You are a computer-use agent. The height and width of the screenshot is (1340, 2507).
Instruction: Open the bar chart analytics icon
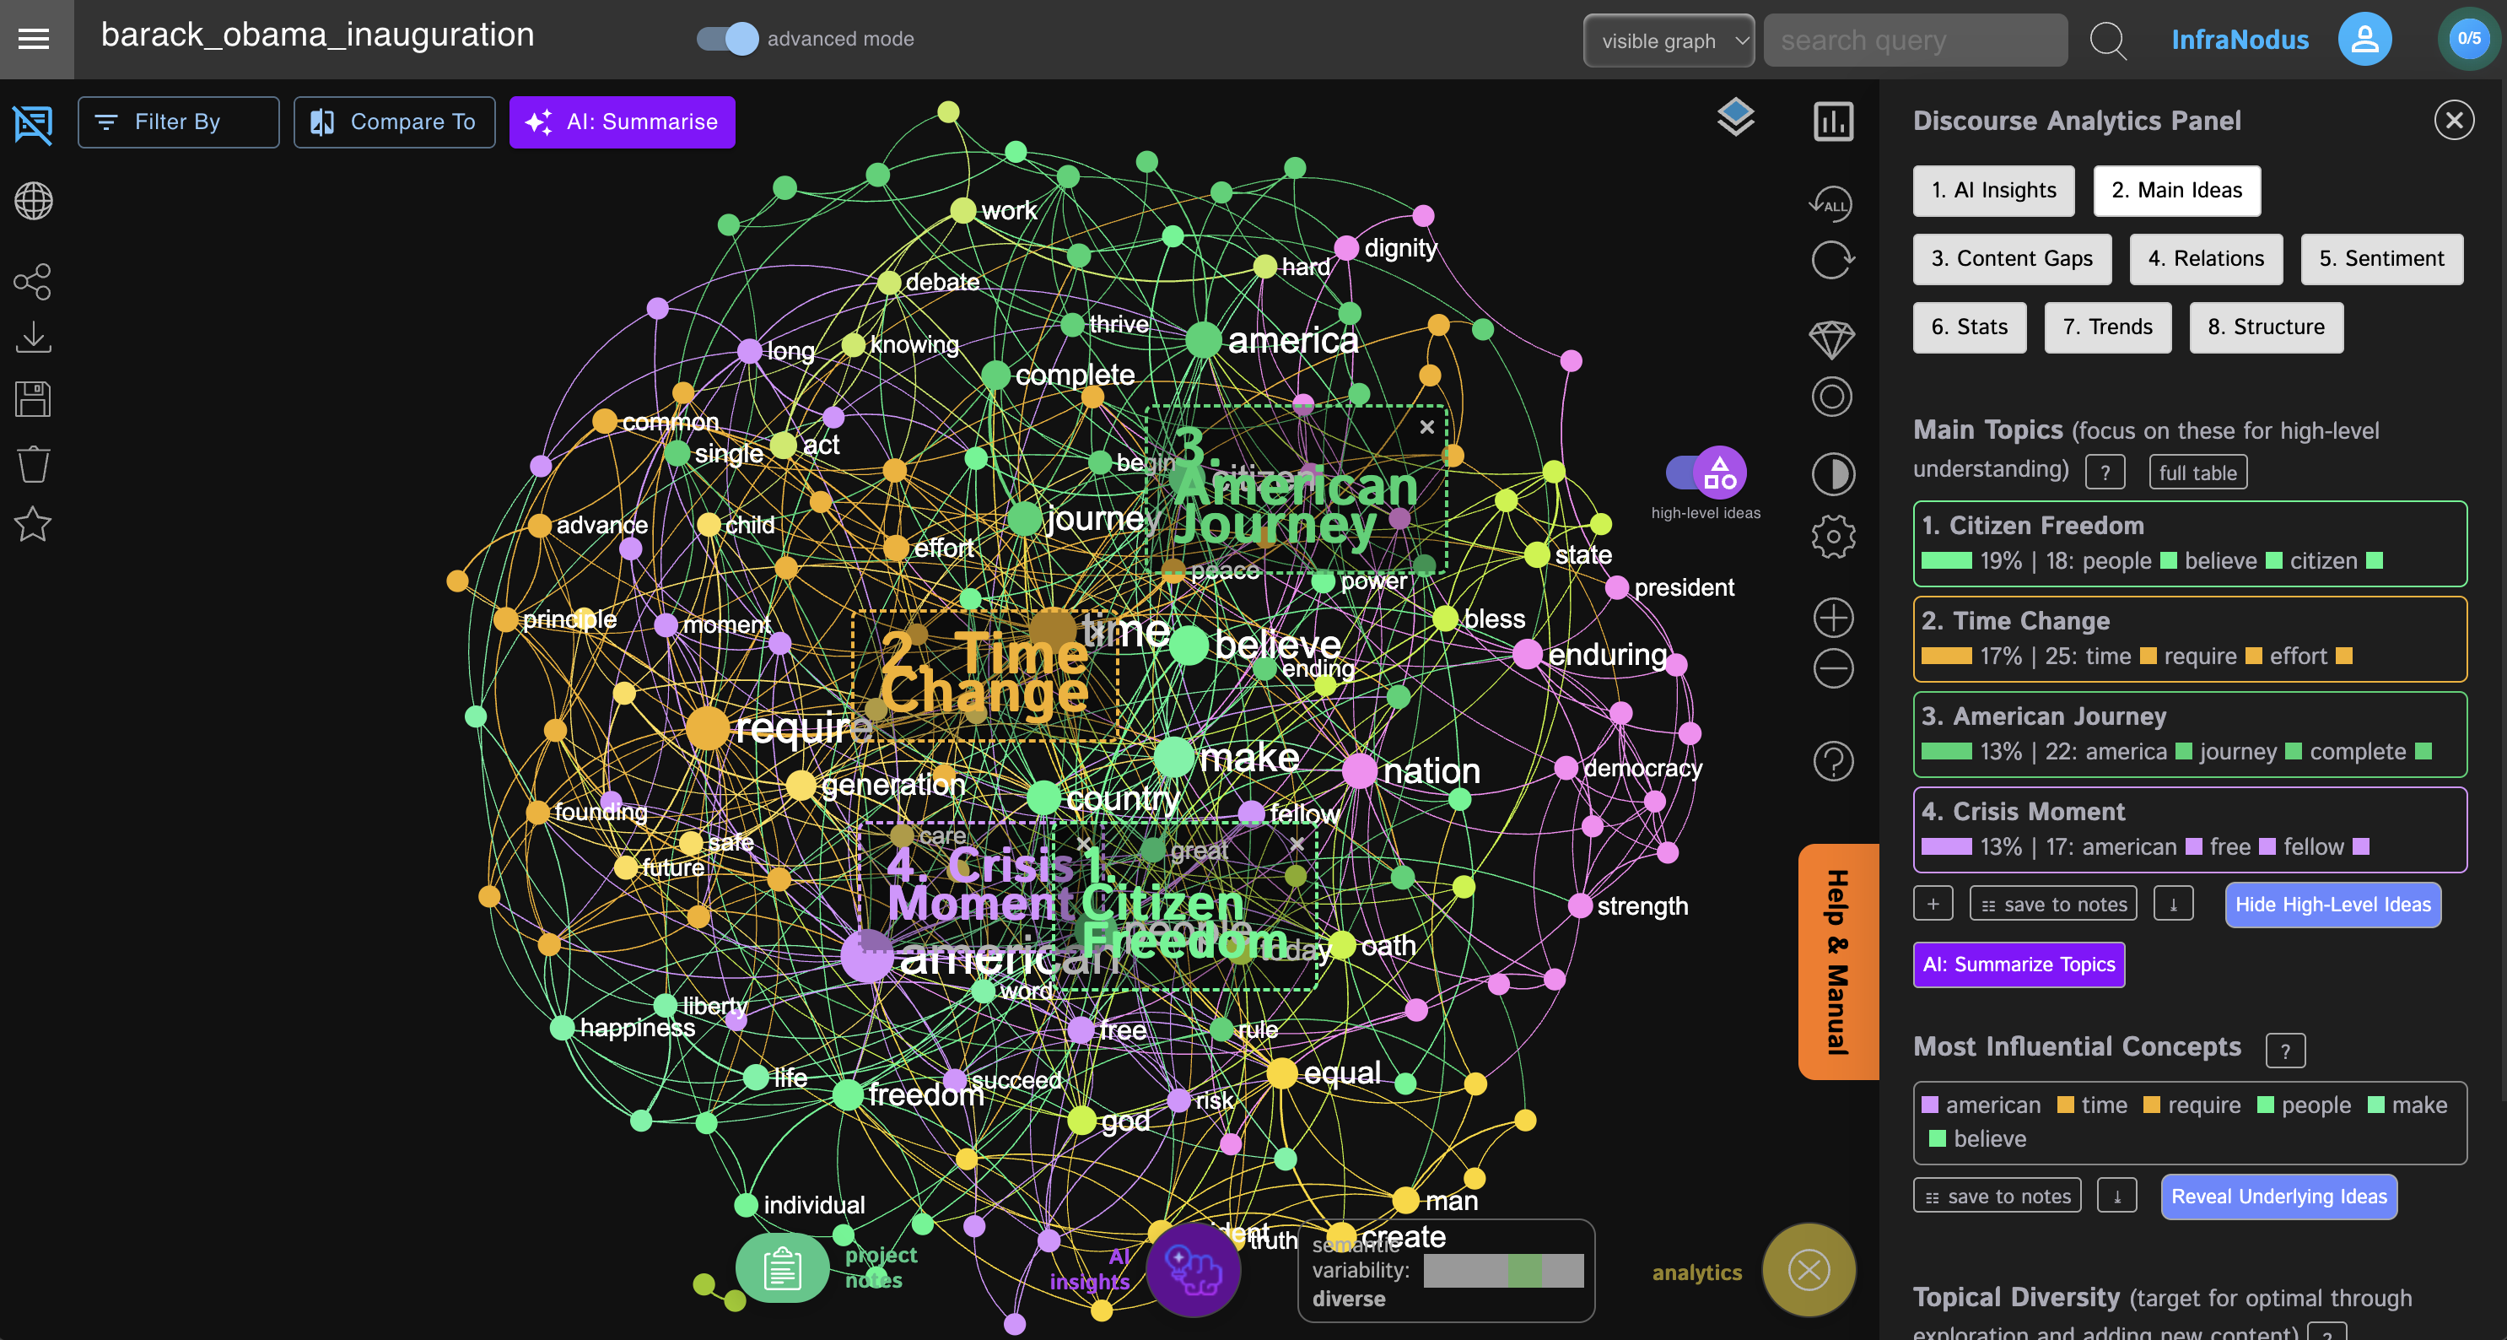[1834, 122]
